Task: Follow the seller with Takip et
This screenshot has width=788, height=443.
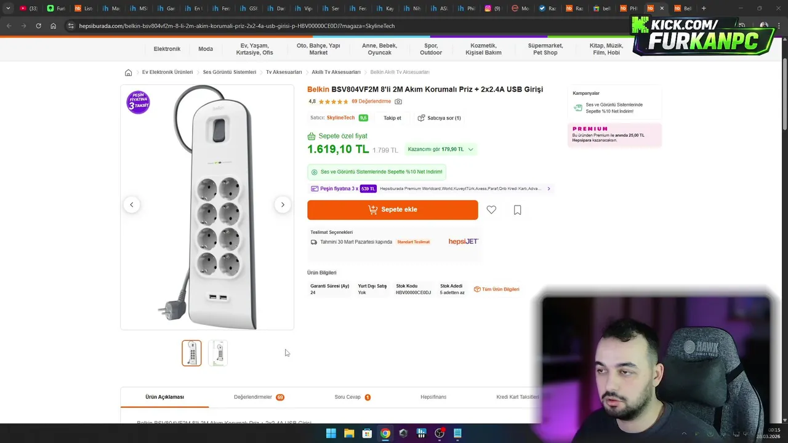Action: point(392,118)
